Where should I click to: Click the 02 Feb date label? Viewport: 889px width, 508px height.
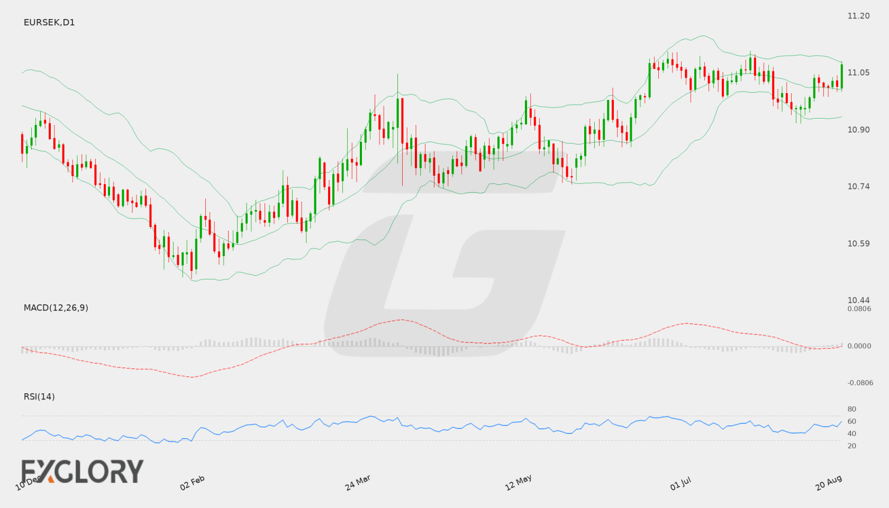(x=193, y=483)
